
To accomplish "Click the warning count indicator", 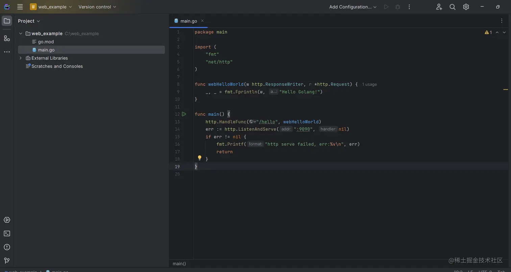I will pyautogui.click(x=488, y=32).
